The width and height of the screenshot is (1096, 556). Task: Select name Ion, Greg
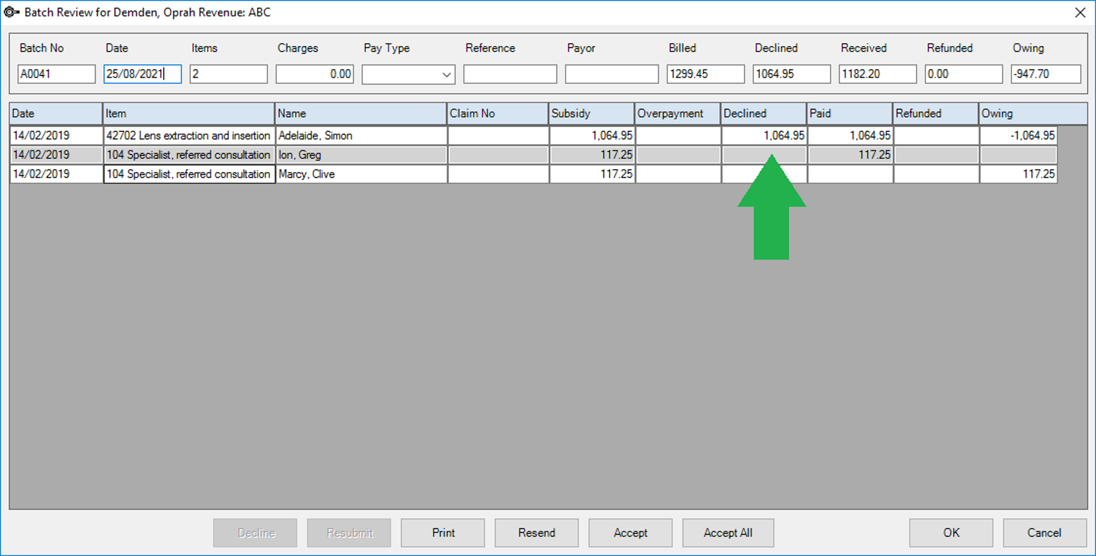pos(361,155)
